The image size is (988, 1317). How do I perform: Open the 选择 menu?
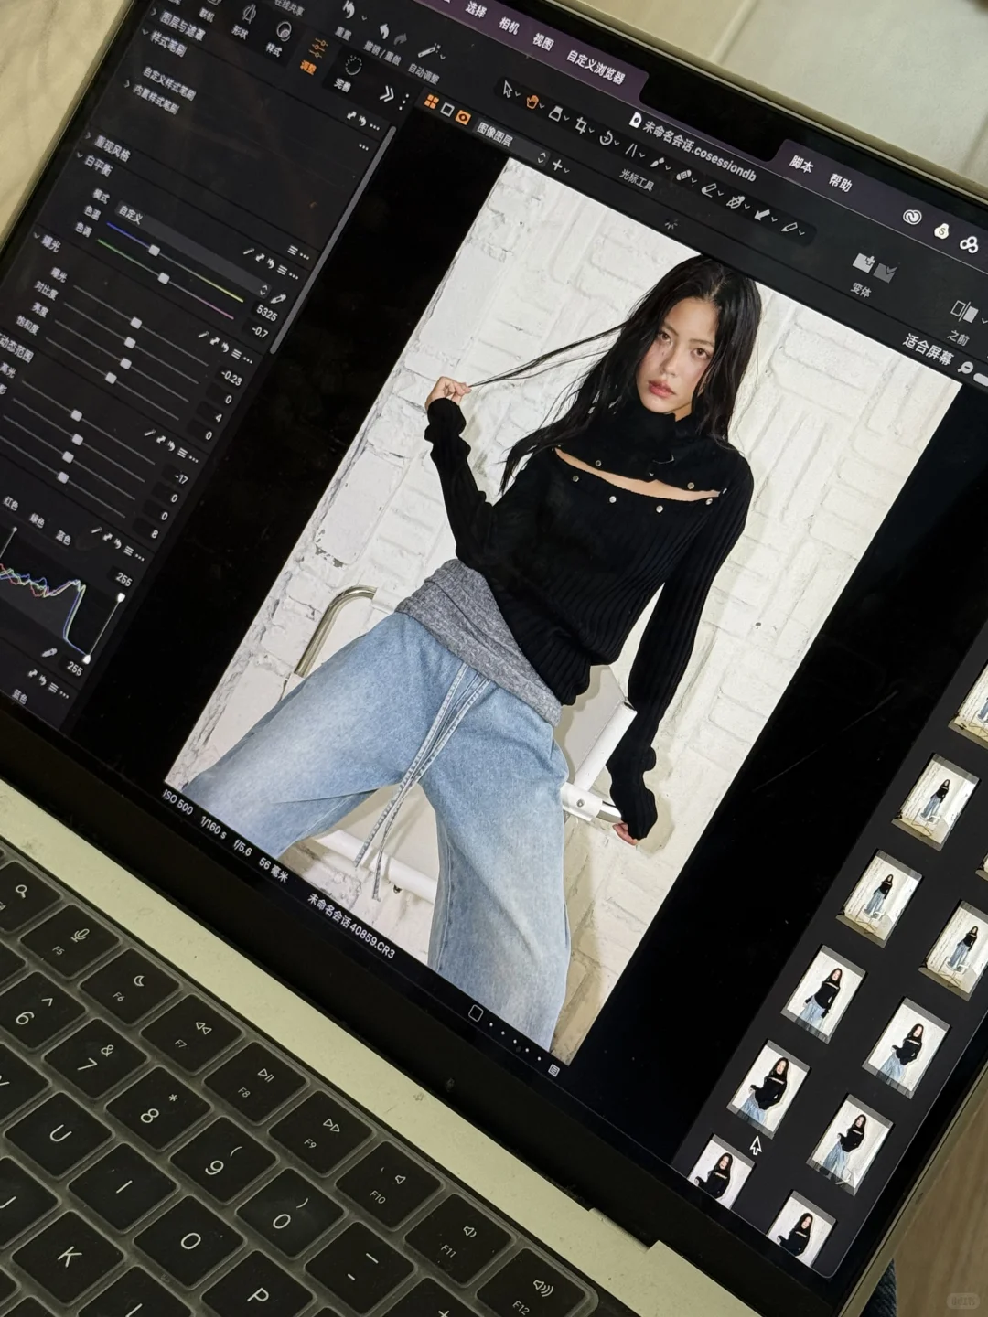pyautogui.click(x=477, y=9)
